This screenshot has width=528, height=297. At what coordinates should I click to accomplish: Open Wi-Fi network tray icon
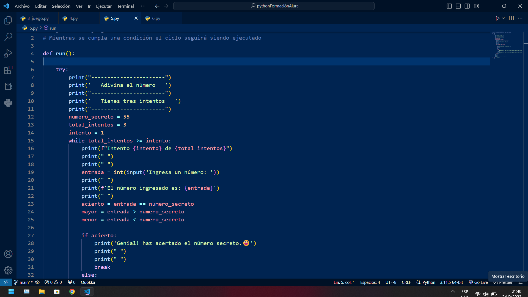[x=477, y=294]
